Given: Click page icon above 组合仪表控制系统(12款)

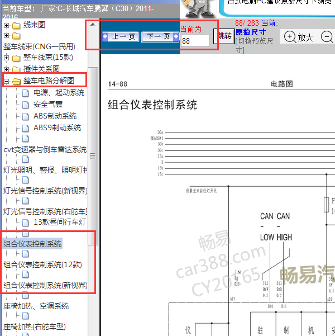Looking at the screenshot, I should [x=26, y=254].
